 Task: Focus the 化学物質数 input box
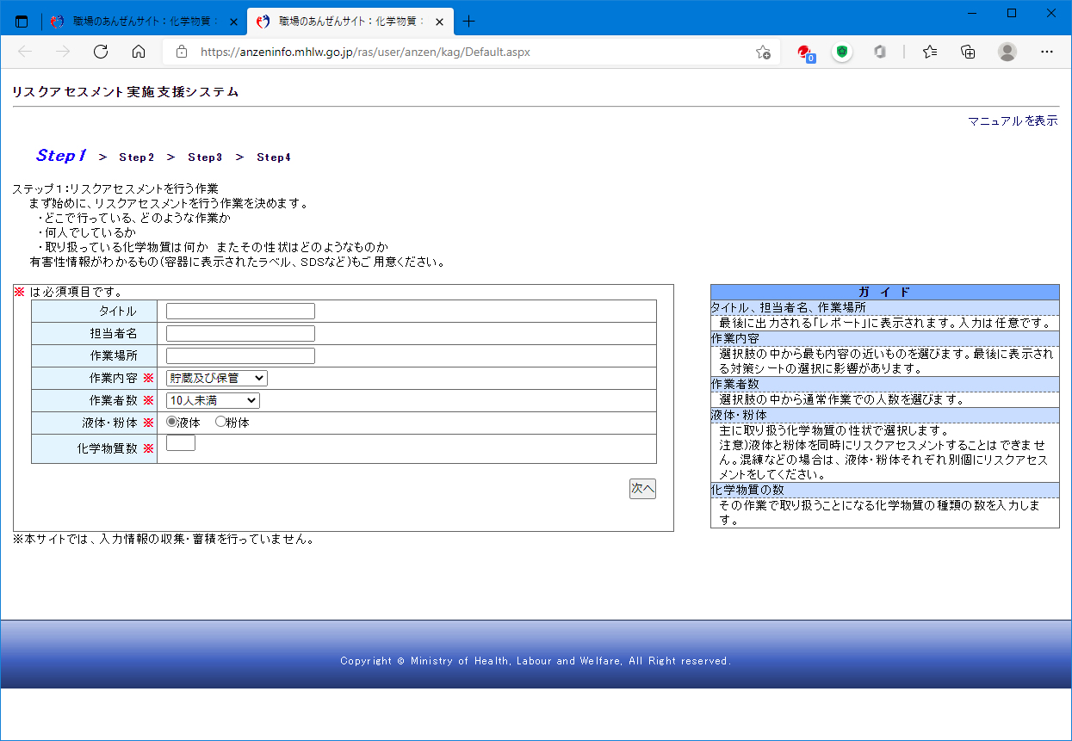(x=181, y=443)
